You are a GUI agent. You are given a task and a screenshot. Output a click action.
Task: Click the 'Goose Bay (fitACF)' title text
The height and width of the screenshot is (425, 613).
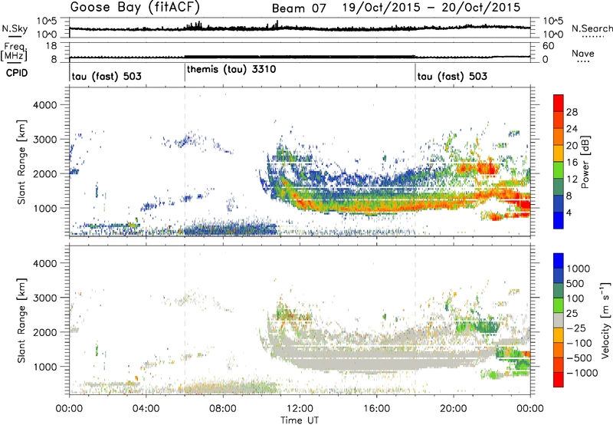coord(135,7)
